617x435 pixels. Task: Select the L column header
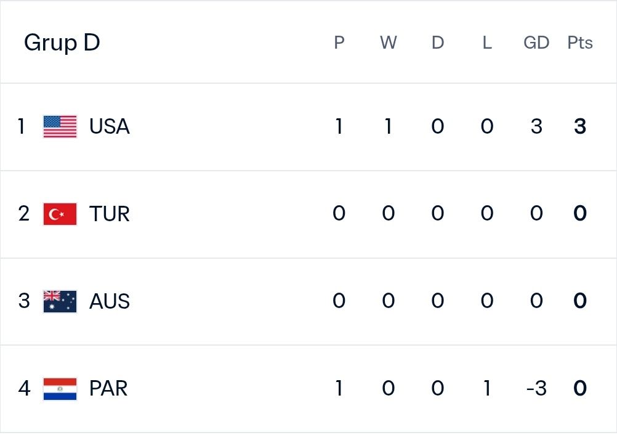click(487, 43)
